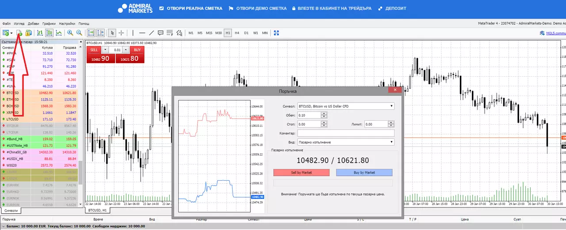Viewport: 566px width, 230px height.
Task: Draw a trendline with the diagonal line tool
Action: [151, 33]
